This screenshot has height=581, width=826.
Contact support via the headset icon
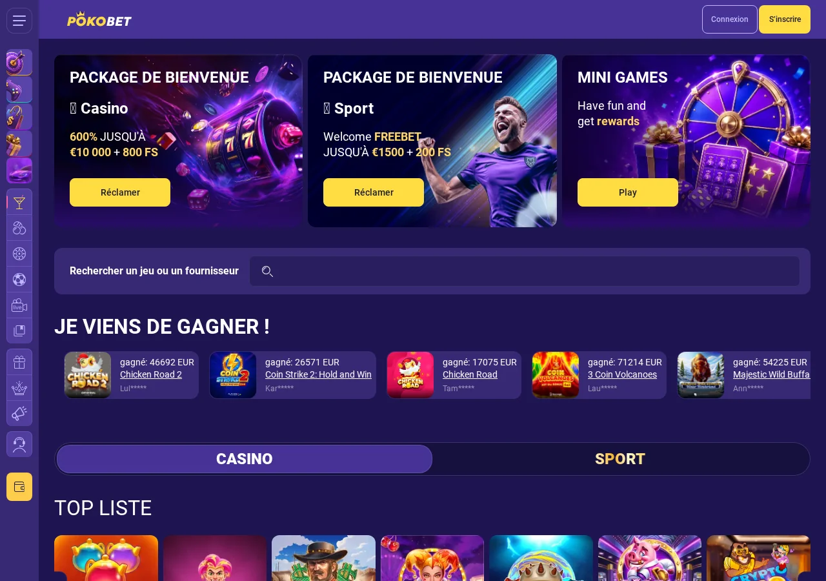19,444
